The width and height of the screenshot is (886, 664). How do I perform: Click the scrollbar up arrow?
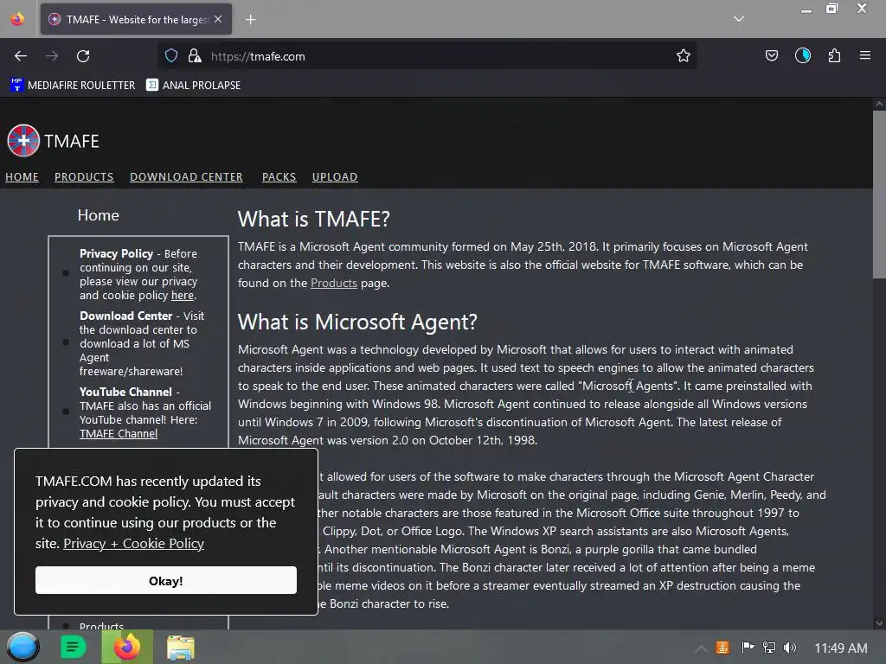(879, 105)
